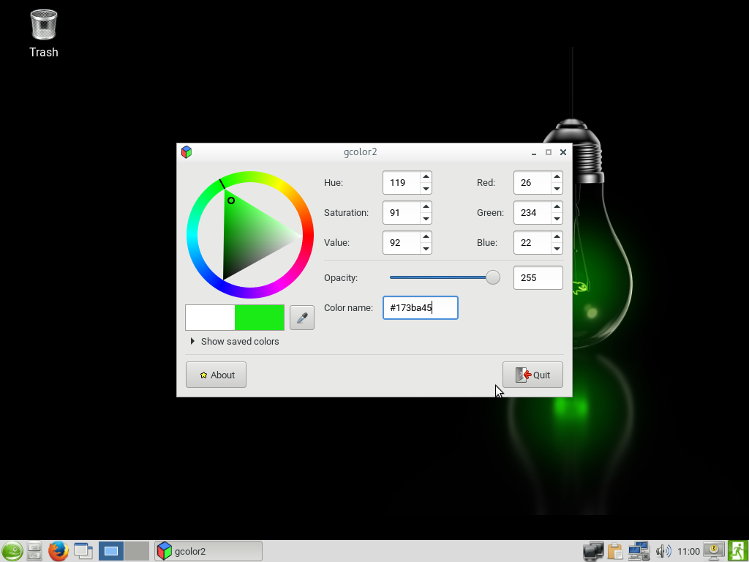This screenshot has width=749, height=562.
Task: Open Firefox from the taskbar
Action: pos(59,551)
